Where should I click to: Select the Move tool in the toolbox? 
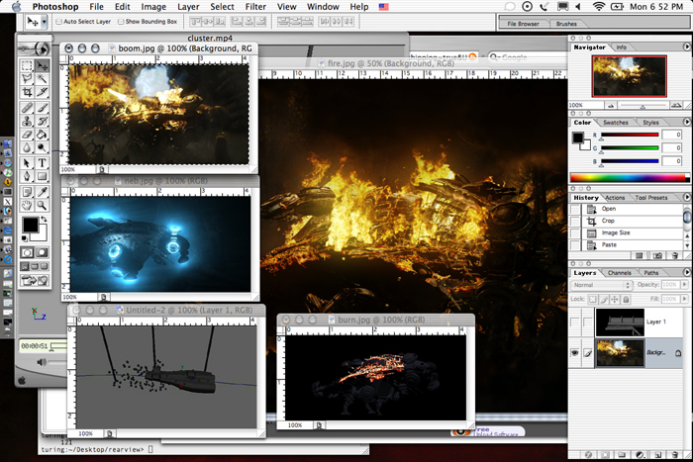click(x=42, y=66)
